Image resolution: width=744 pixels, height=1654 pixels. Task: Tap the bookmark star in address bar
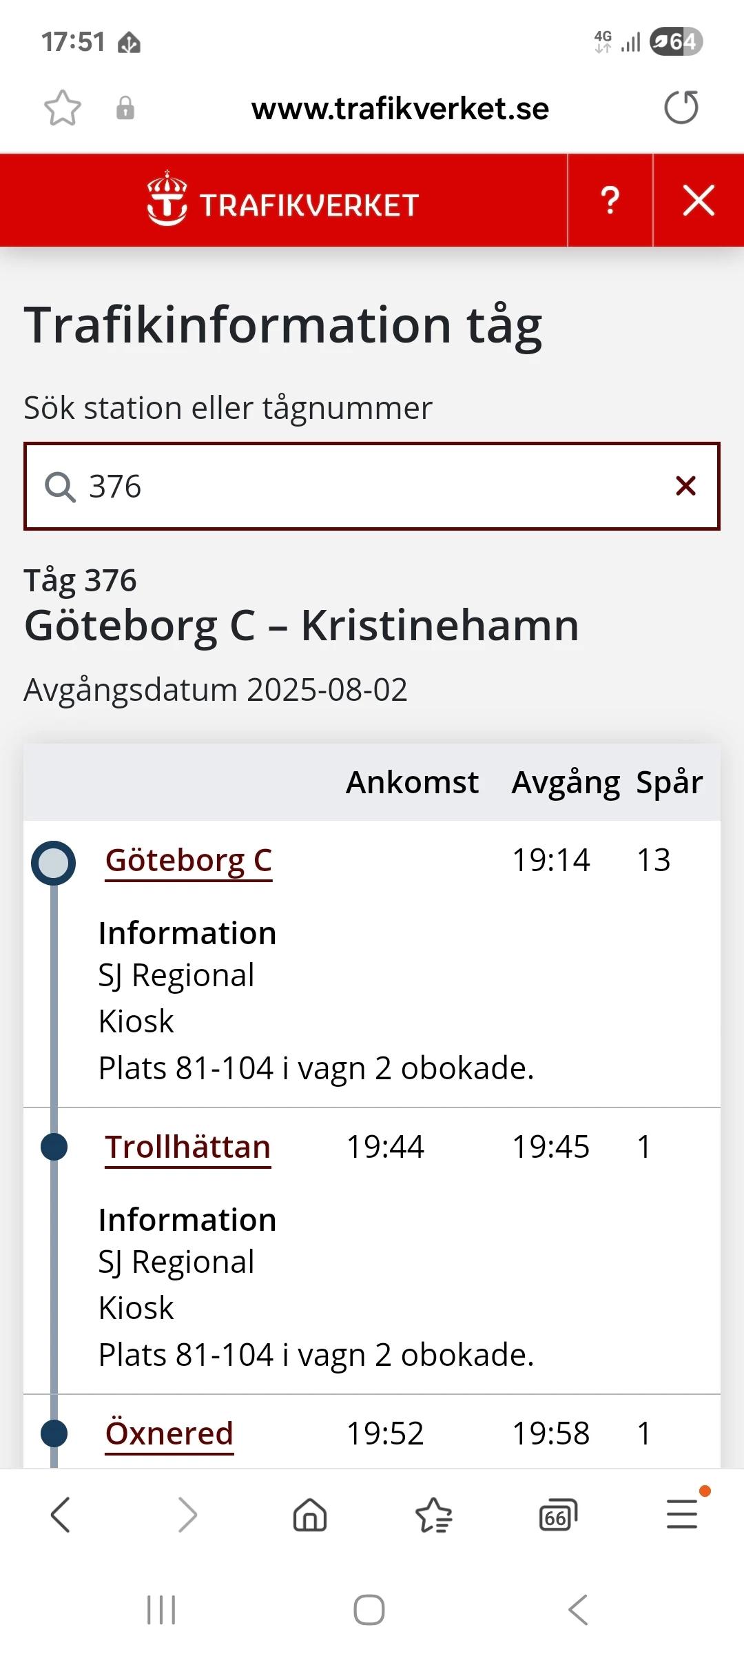tap(63, 108)
